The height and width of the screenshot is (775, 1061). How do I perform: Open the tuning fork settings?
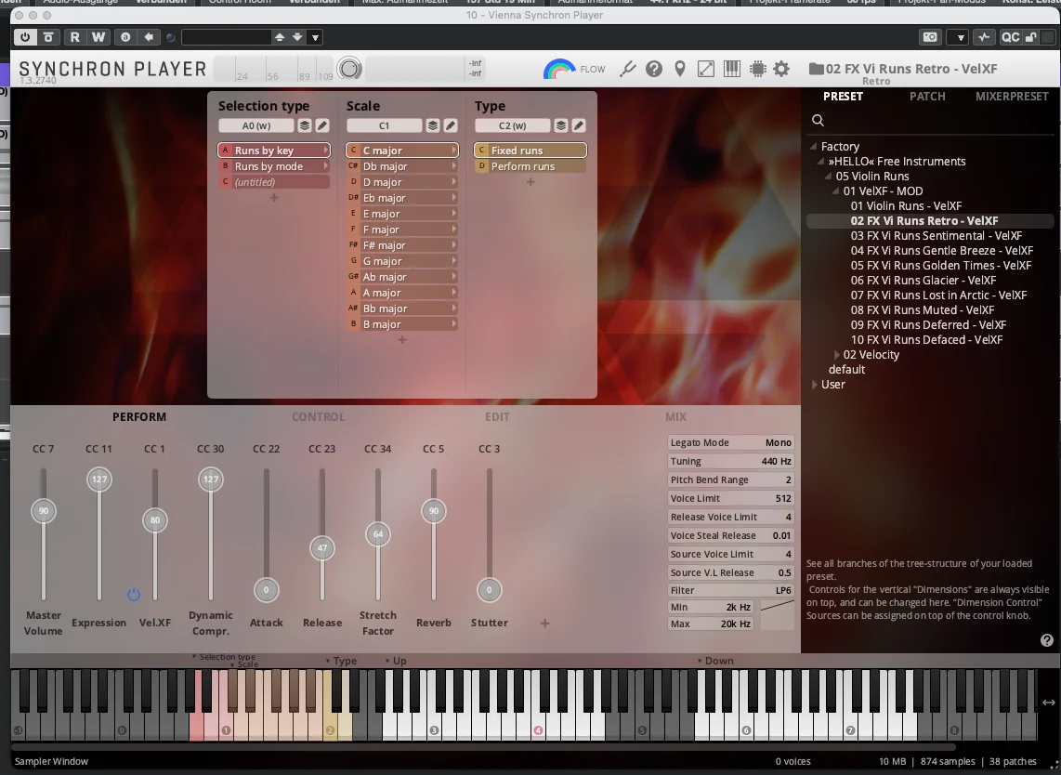pyautogui.click(x=628, y=69)
